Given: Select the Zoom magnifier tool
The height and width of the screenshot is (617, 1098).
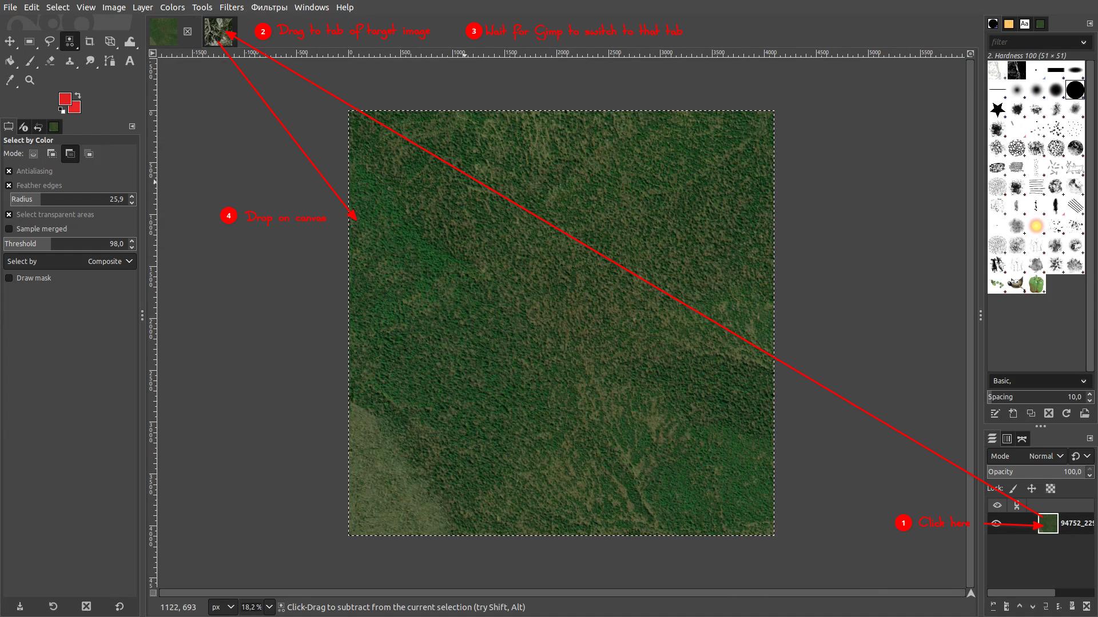Looking at the screenshot, I should pyautogui.click(x=30, y=81).
